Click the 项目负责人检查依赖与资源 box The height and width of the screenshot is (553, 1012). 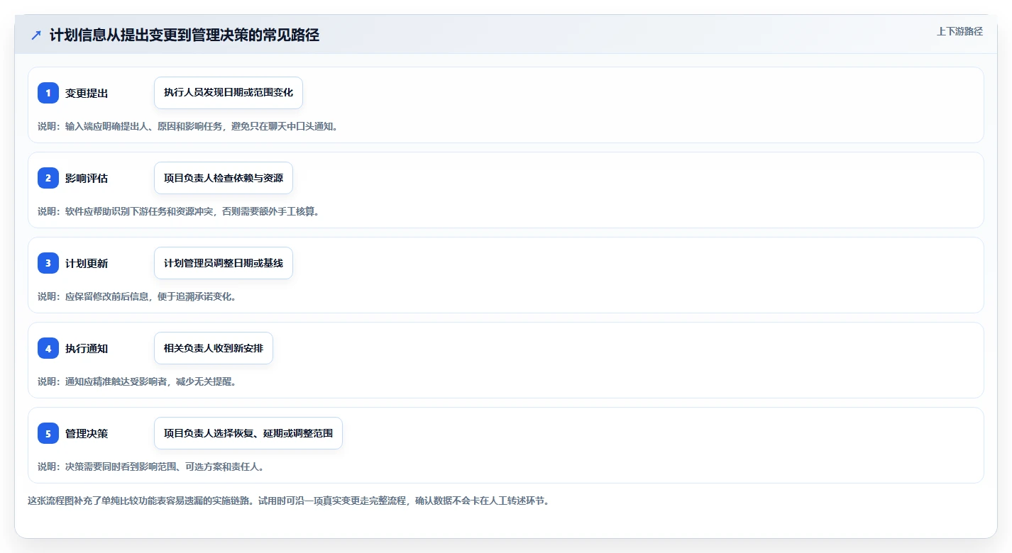click(x=224, y=178)
